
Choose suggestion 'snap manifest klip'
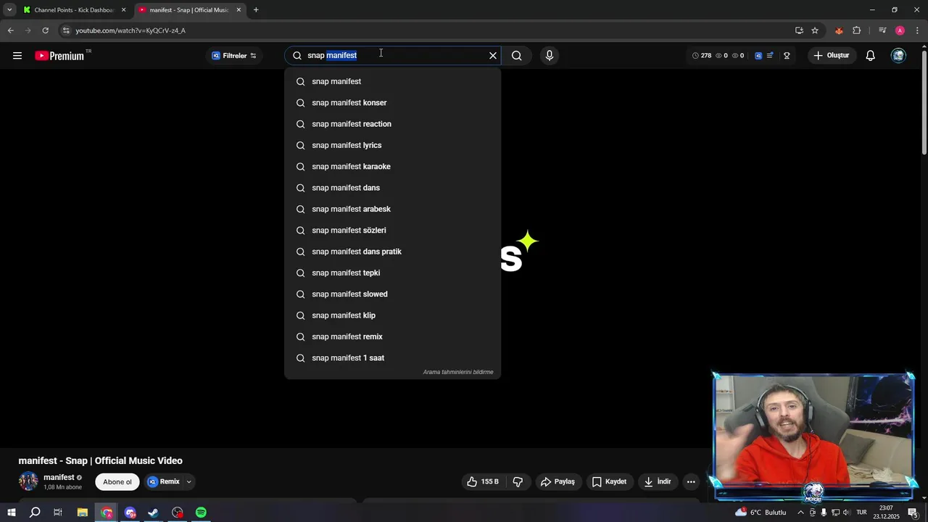392,315
